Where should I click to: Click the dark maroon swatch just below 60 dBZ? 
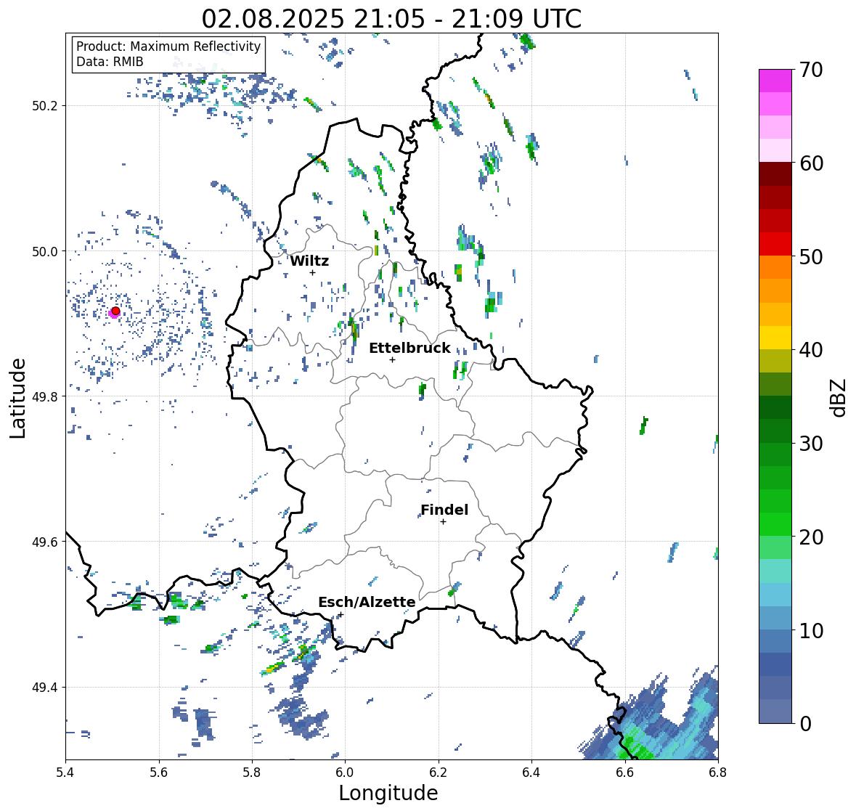tap(775, 174)
